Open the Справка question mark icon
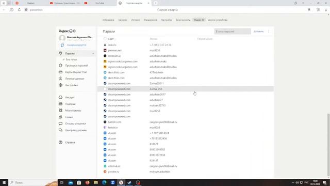The height and width of the screenshot is (186, 330). 61,143
